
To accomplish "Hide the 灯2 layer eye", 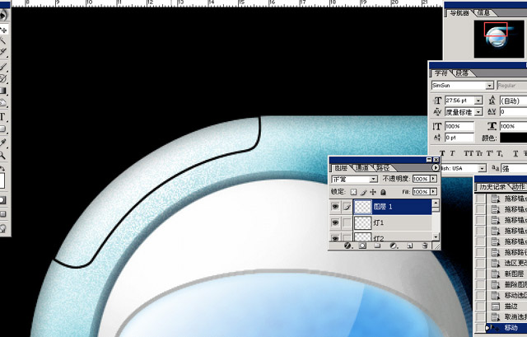I will tap(335, 237).
